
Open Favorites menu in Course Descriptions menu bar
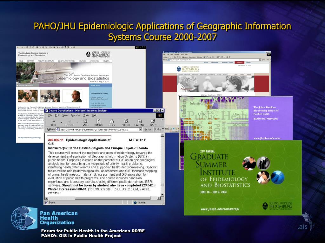pyautogui.click(x=75, y=115)
